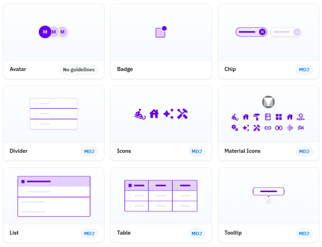
Task: Toggle the top row checkbox in Divider illustration
Action: [36, 104]
